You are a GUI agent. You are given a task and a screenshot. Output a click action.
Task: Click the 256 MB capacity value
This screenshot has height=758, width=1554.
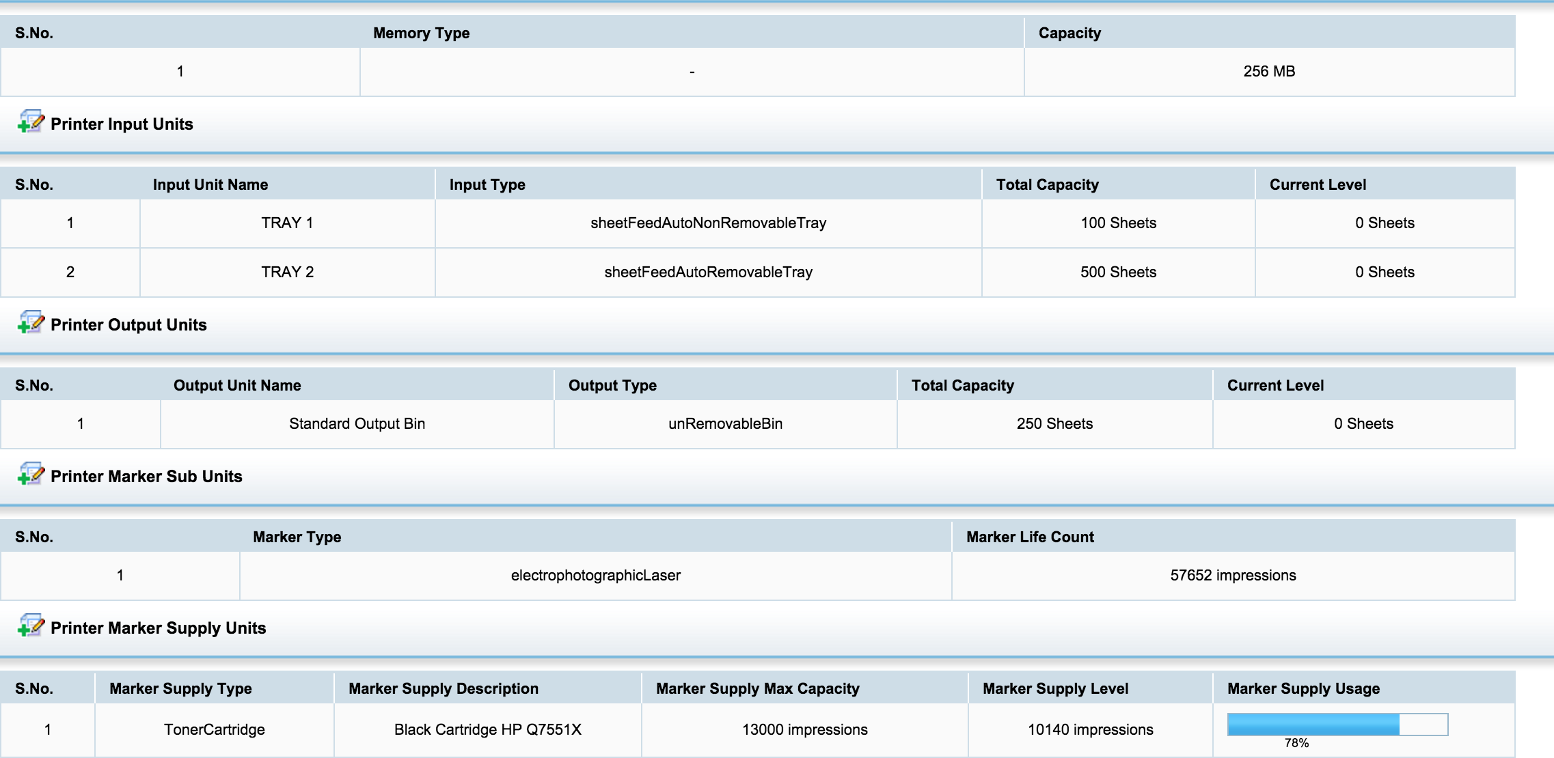pos(1268,71)
